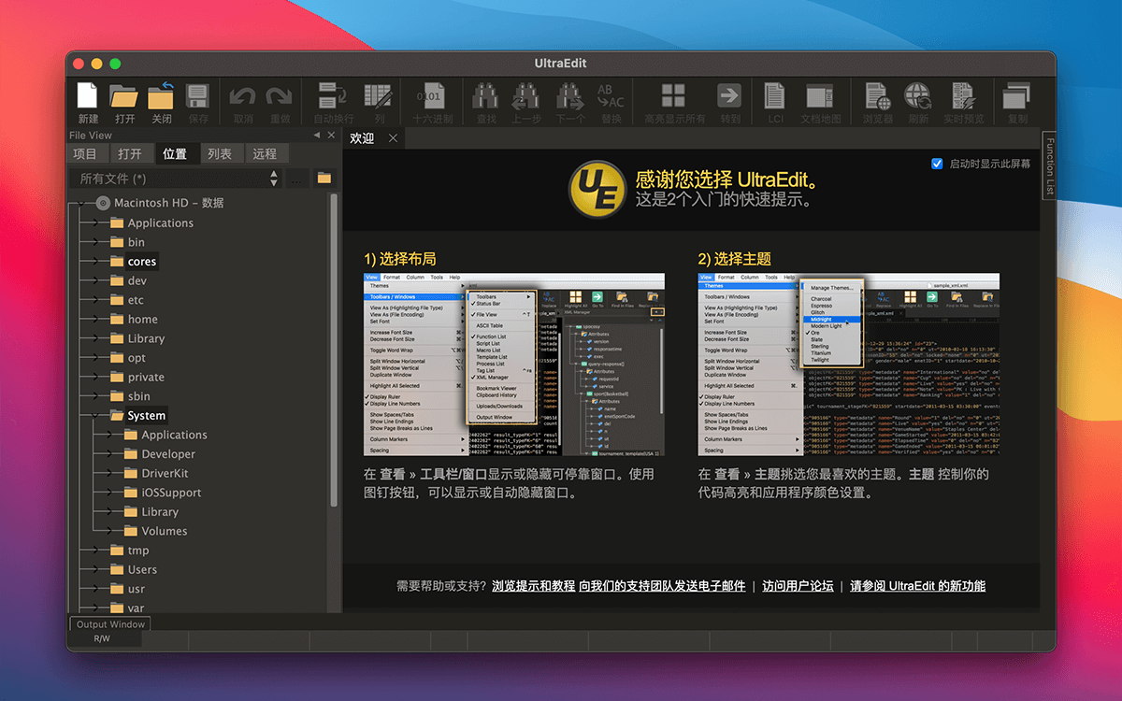
Task: Select the etc folder row
Action: 136,300
